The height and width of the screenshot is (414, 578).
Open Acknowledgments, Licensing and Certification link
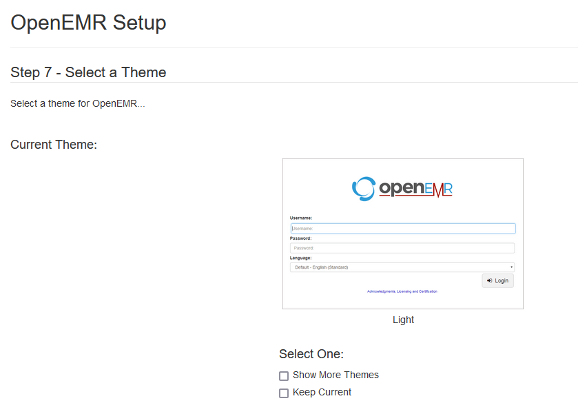tap(402, 291)
